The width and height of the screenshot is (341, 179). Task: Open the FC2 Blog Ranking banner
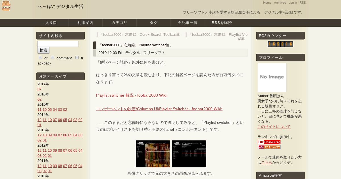(x=269, y=142)
